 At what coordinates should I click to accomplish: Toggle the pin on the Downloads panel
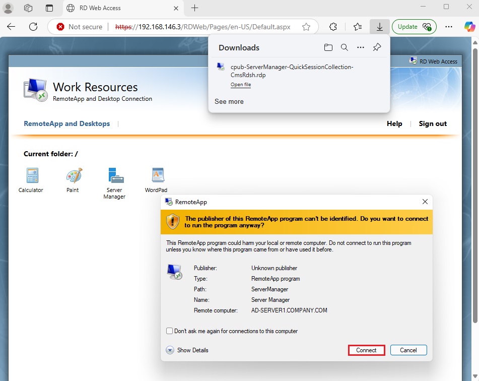coord(376,47)
